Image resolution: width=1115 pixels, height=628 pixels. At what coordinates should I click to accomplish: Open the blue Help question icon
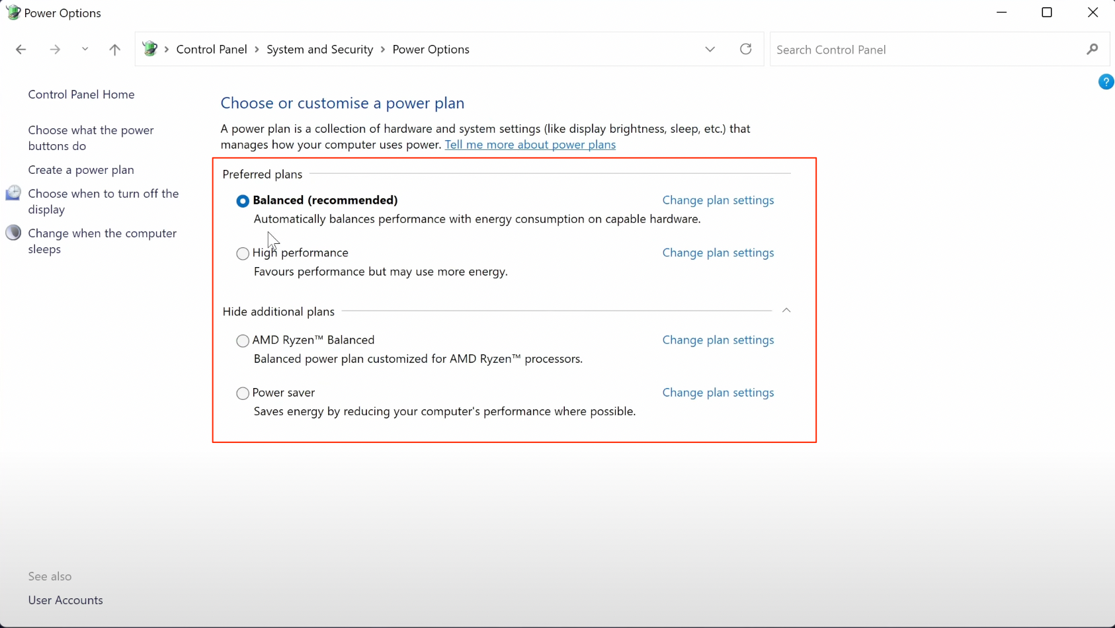1106,82
